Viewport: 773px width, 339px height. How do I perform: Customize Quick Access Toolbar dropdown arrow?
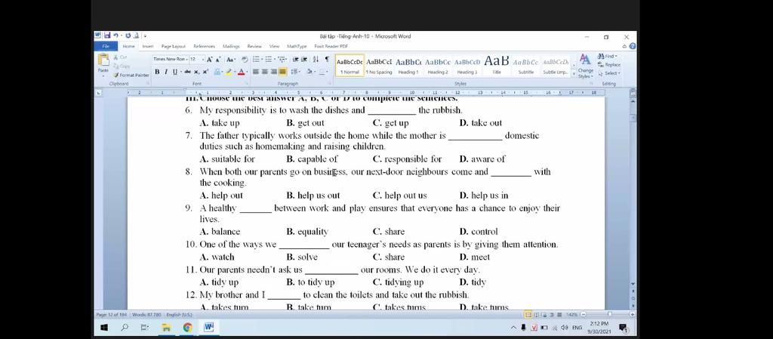[145, 36]
